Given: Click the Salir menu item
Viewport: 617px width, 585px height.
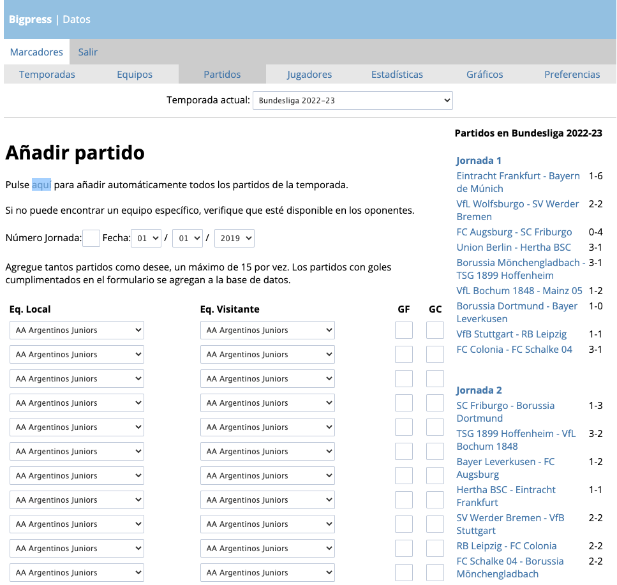Looking at the screenshot, I should pyautogui.click(x=88, y=52).
